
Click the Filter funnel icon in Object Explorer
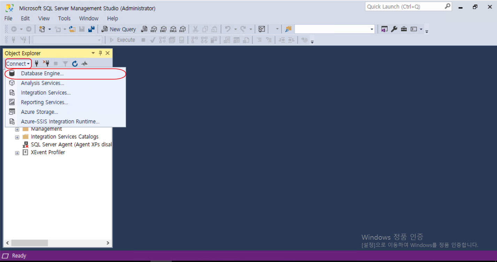point(65,63)
